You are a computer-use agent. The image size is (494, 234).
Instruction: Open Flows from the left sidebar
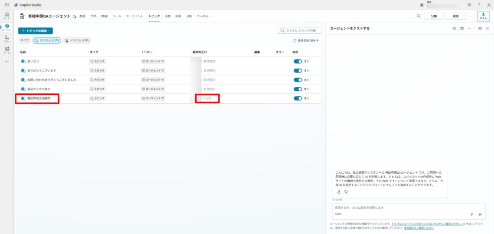click(6, 39)
